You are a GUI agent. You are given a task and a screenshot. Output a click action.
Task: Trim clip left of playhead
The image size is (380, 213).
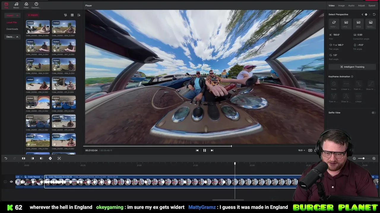pos(33,158)
